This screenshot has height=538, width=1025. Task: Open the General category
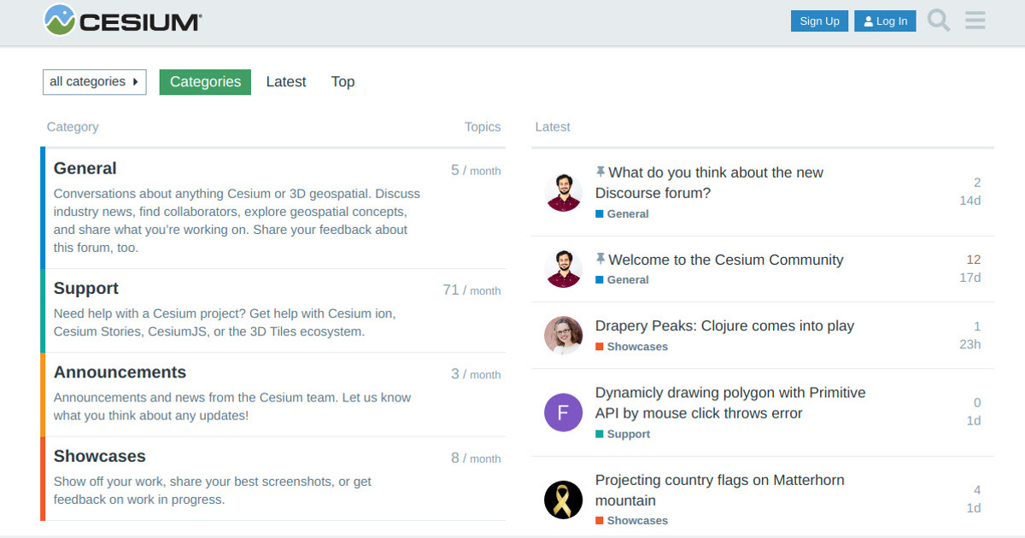(x=85, y=168)
